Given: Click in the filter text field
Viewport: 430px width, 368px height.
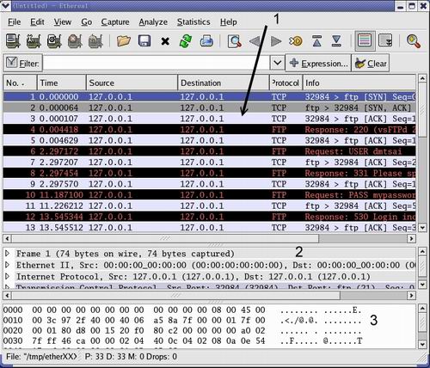Looking at the screenshot, I should click(157, 63).
